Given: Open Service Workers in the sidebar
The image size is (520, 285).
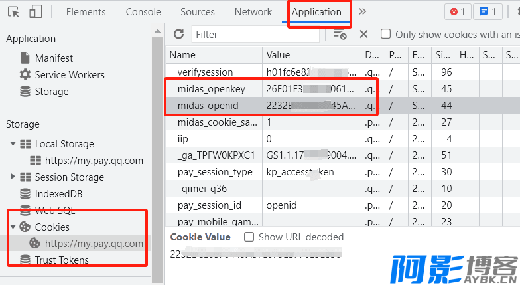Looking at the screenshot, I should pyautogui.click(x=70, y=75).
